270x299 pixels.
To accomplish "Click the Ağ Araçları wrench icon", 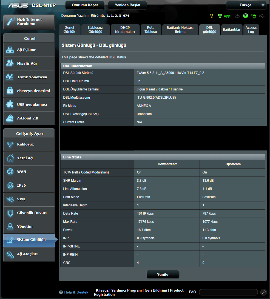I will (x=10, y=254).
